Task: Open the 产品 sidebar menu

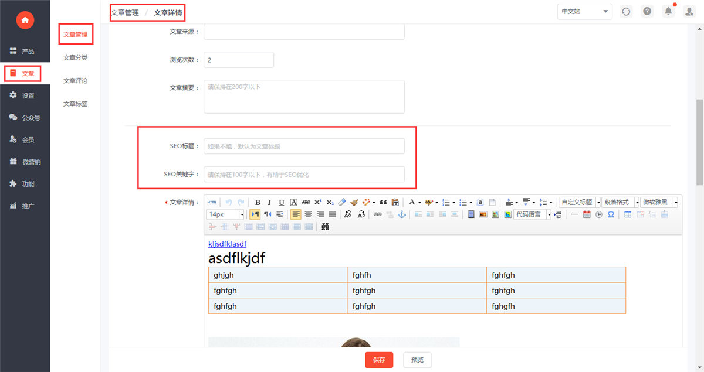Action: point(25,52)
